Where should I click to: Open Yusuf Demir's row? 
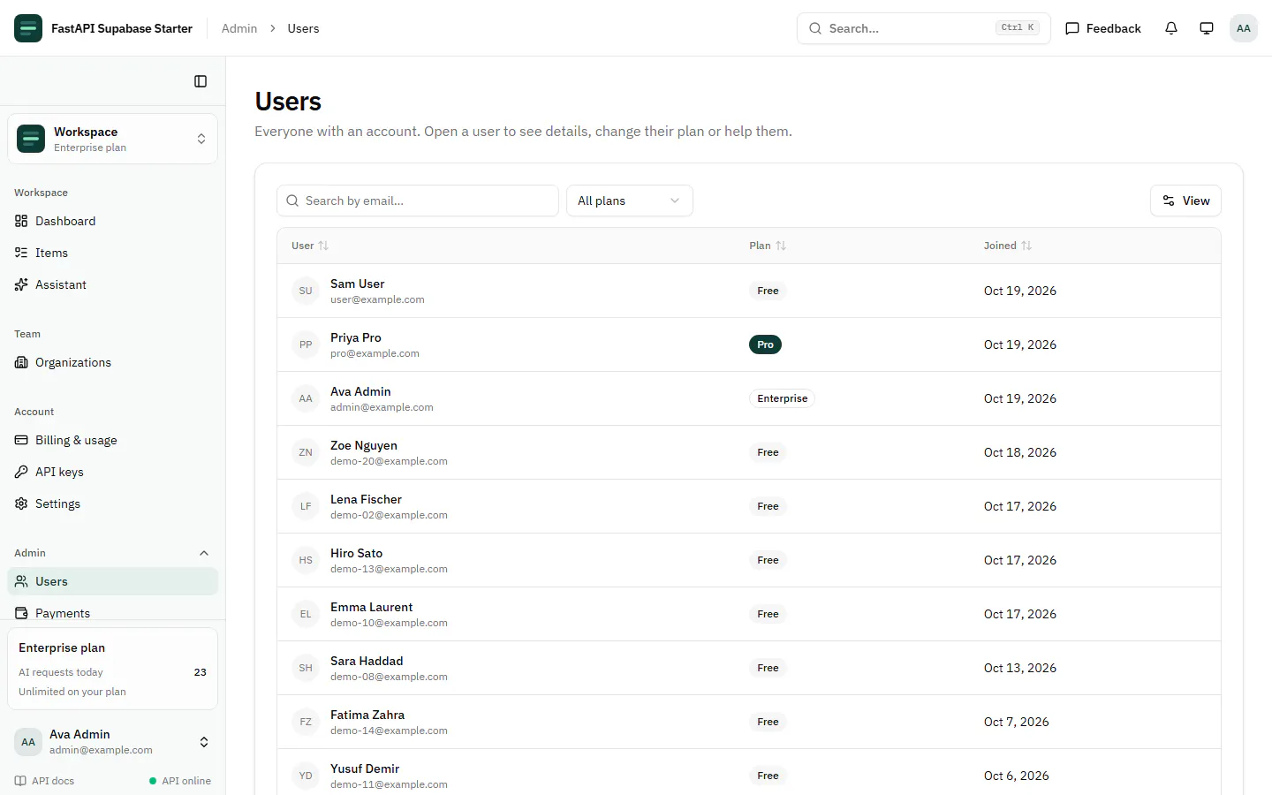click(x=749, y=772)
